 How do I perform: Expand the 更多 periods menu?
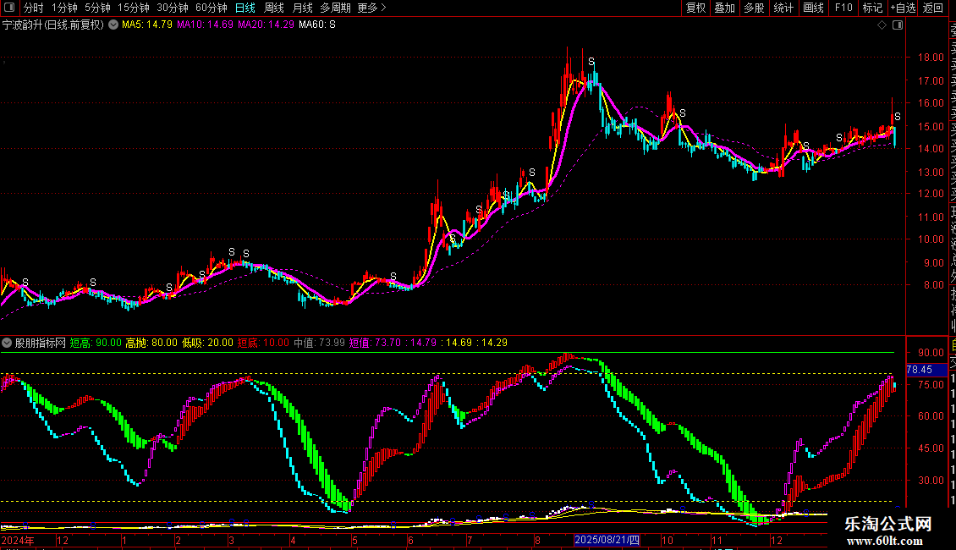pyautogui.click(x=371, y=8)
